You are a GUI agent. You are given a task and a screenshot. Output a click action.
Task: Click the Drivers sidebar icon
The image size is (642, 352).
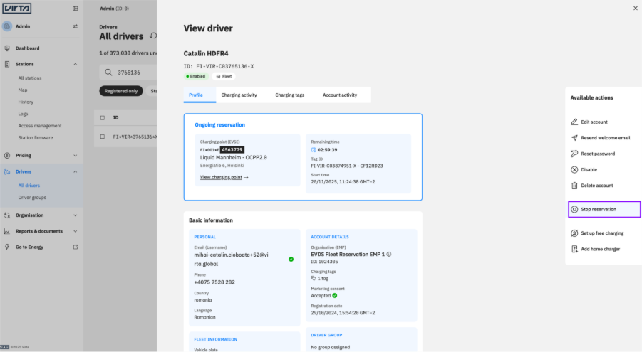(7, 171)
